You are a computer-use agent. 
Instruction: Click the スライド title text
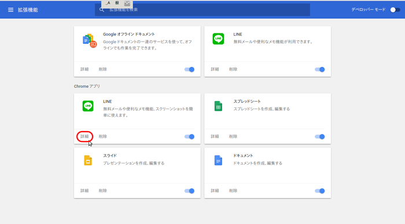pos(110,155)
